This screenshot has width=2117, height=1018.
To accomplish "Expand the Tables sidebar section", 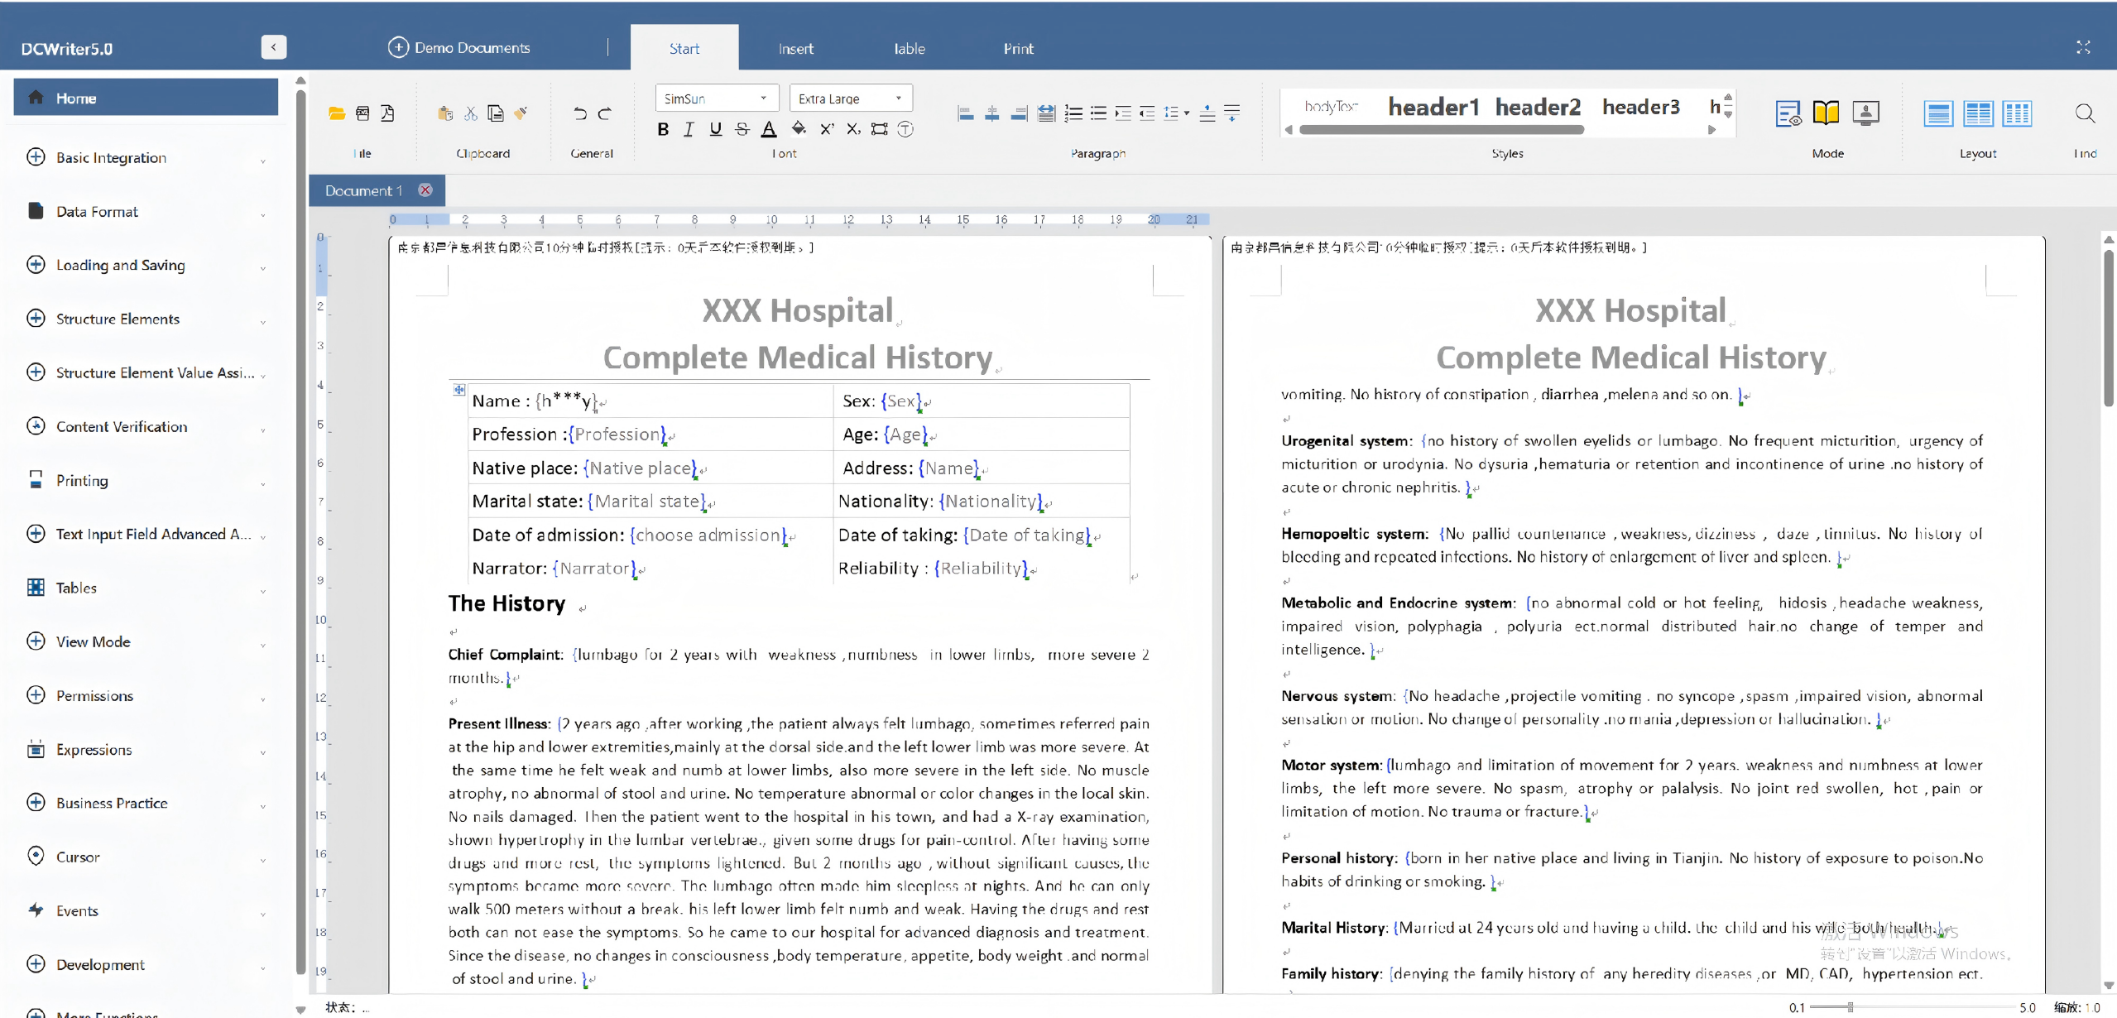I will [x=146, y=588].
